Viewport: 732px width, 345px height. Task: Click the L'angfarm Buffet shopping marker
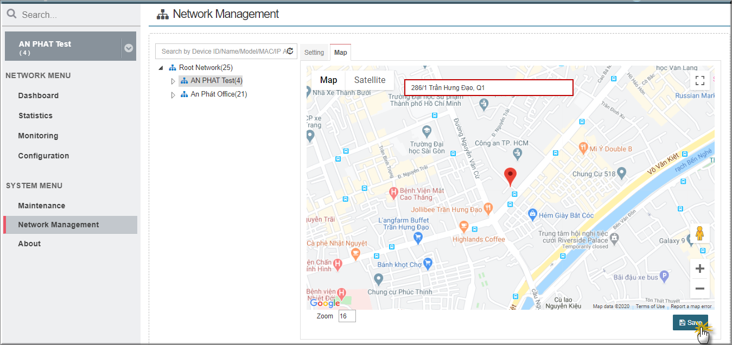click(418, 238)
